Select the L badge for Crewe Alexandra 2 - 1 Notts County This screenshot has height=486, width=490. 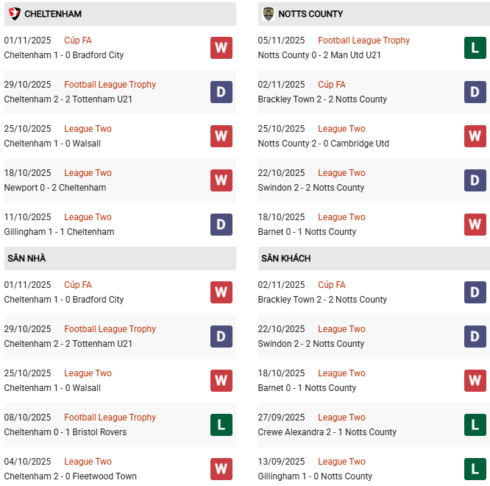point(475,425)
